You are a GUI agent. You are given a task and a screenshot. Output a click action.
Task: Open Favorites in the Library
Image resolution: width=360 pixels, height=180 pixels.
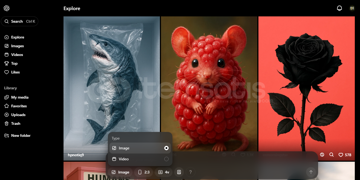tap(19, 106)
